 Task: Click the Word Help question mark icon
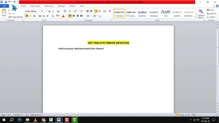[217, 6]
